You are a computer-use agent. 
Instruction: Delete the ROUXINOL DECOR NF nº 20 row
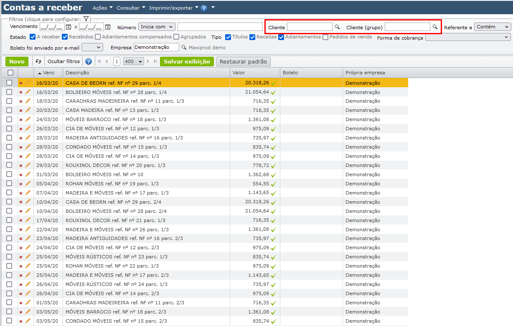(x=21, y=166)
